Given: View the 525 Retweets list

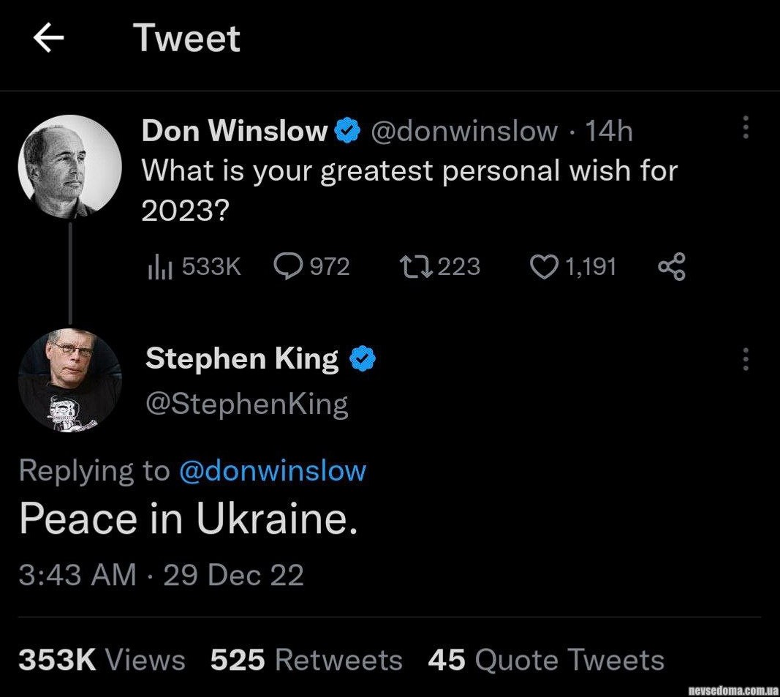Looking at the screenshot, I should click(306, 660).
